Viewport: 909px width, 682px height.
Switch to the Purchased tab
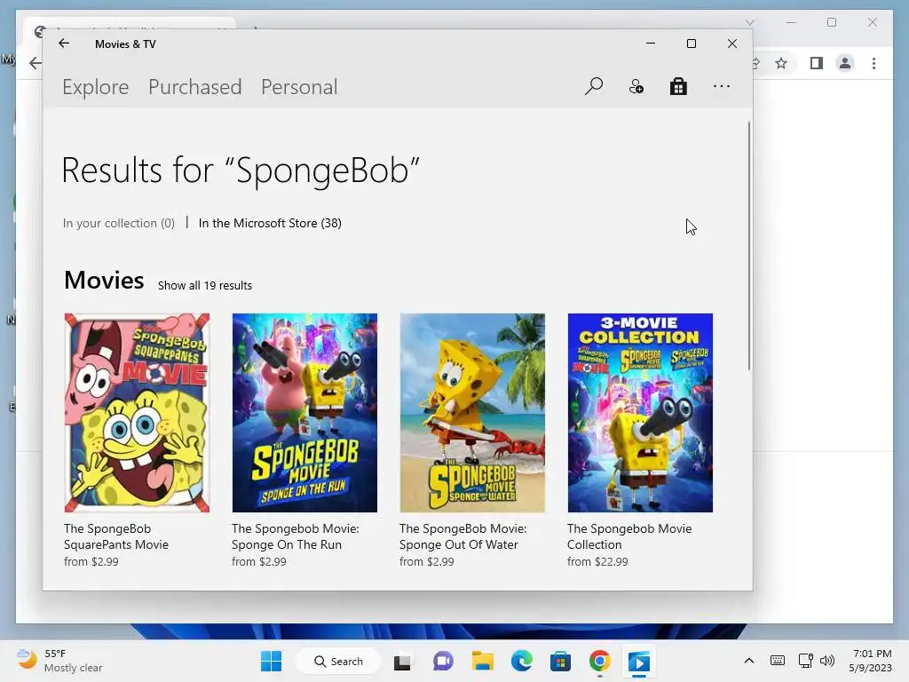[x=194, y=87]
